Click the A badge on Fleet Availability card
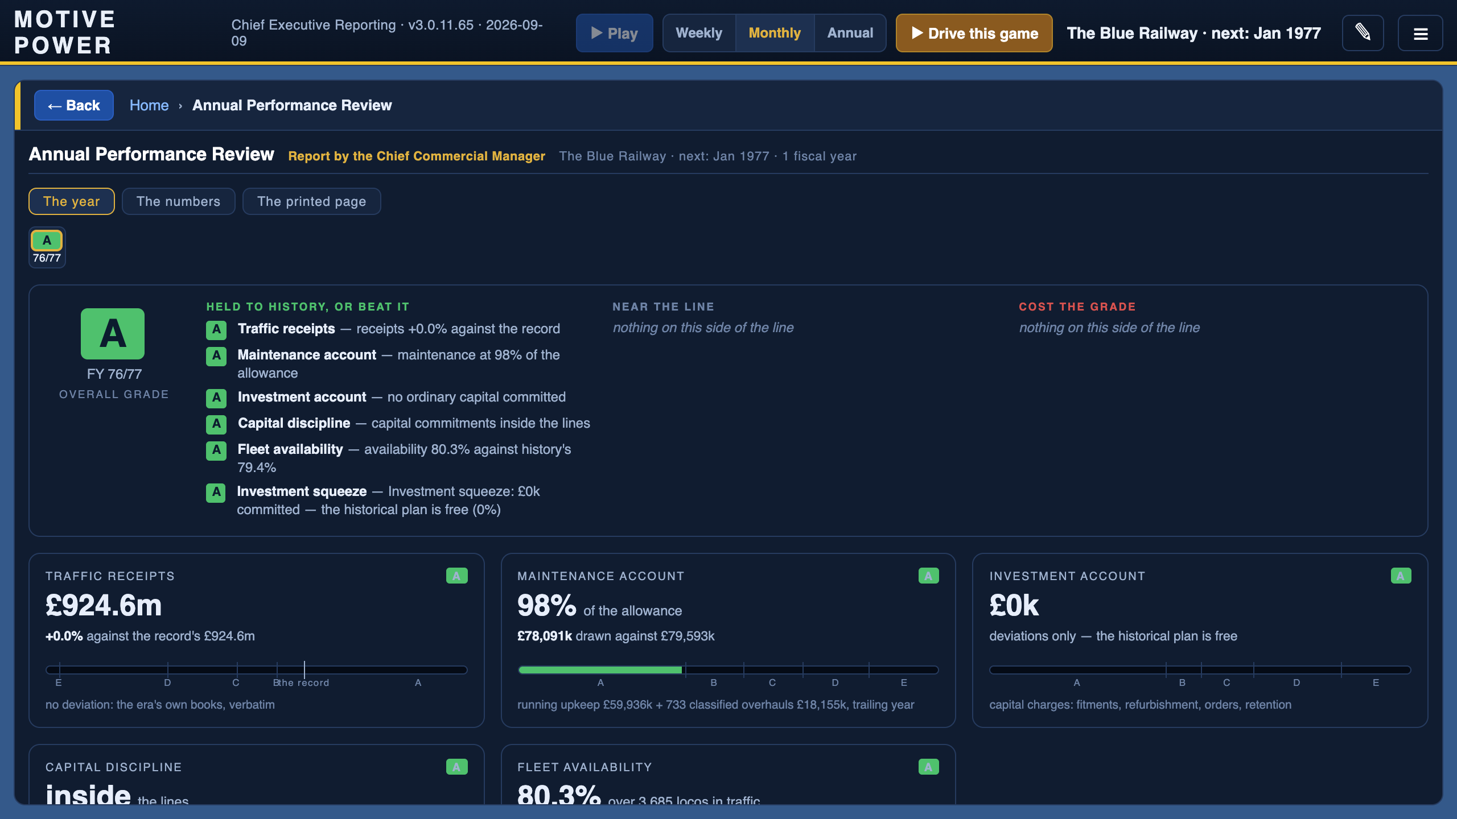 929,767
